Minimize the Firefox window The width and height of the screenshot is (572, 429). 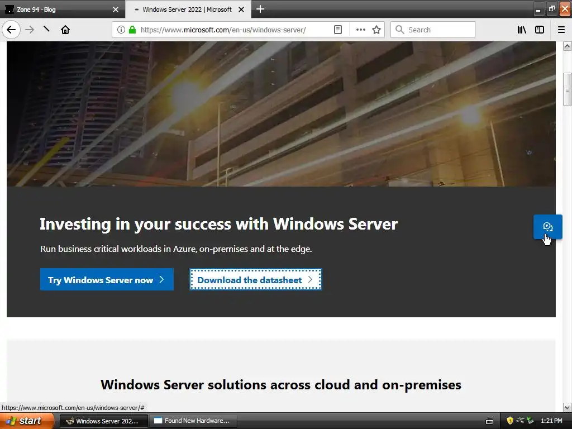538,9
